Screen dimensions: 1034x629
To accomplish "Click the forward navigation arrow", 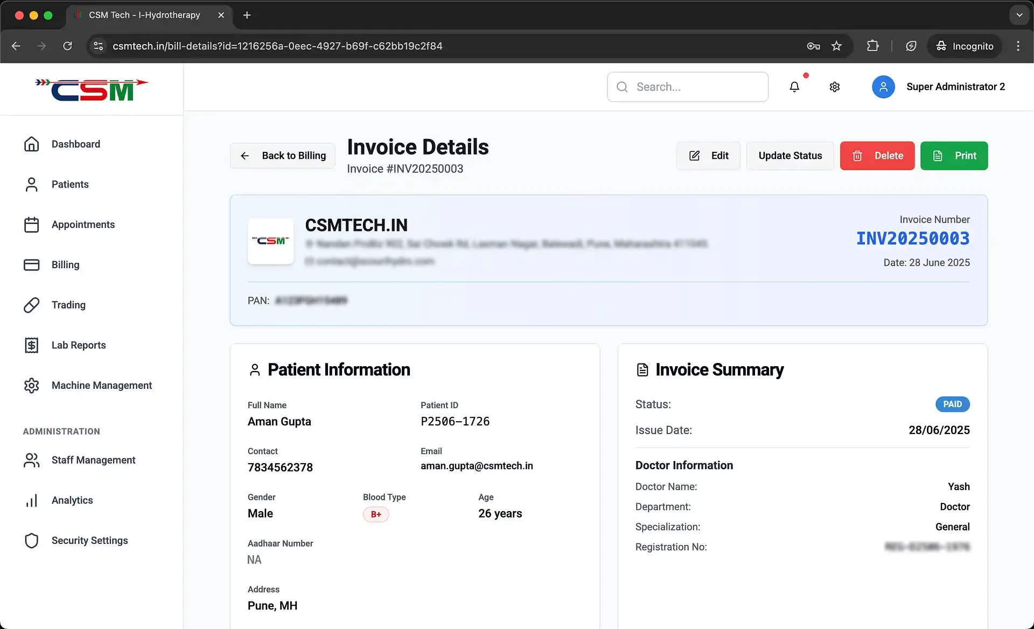I will 41,46.
